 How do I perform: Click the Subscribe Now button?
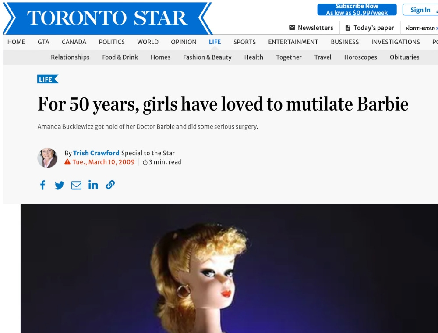click(357, 10)
